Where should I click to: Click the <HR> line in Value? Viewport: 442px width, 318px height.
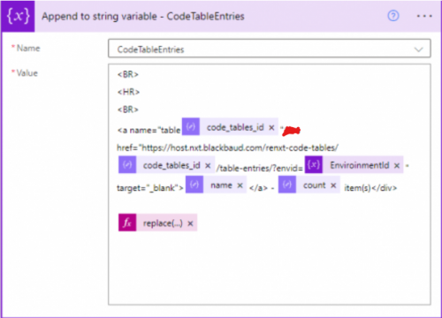coord(128,92)
